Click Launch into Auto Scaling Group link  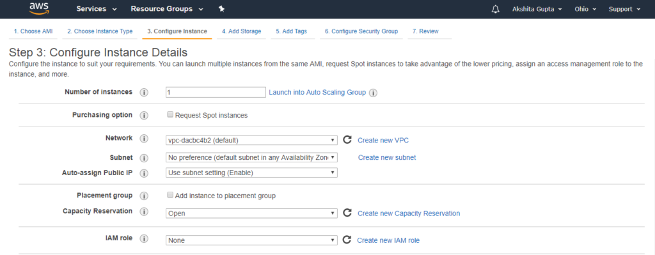pos(317,92)
